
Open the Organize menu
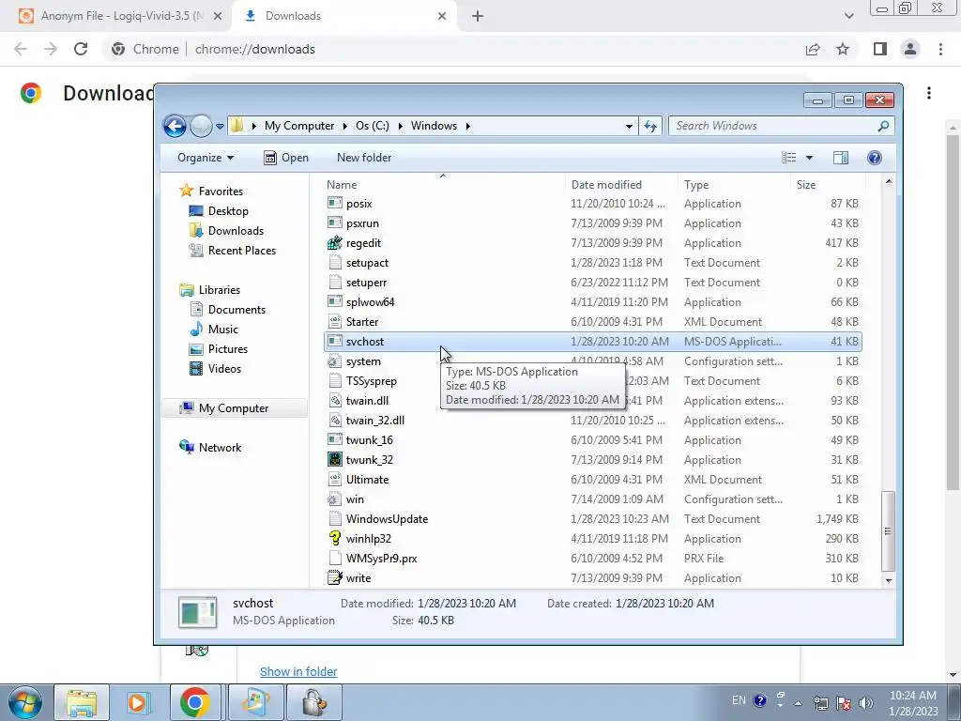pos(206,158)
